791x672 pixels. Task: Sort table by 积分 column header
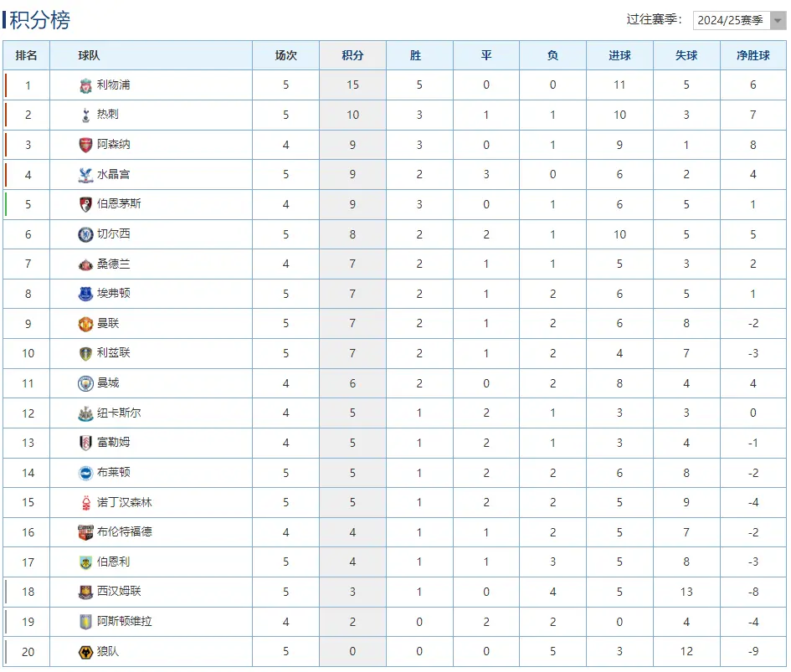tap(352, 55)
